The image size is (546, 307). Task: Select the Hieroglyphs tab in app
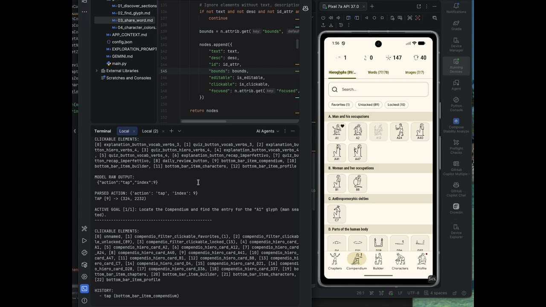342,72
